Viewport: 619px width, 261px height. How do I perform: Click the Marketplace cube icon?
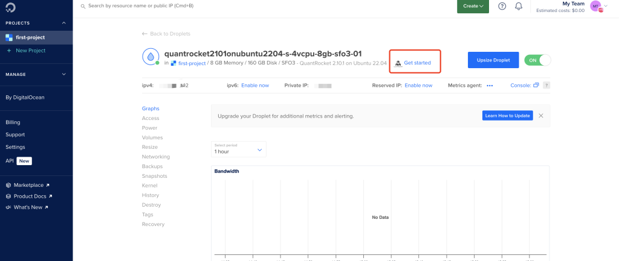[x=8, y=185]
